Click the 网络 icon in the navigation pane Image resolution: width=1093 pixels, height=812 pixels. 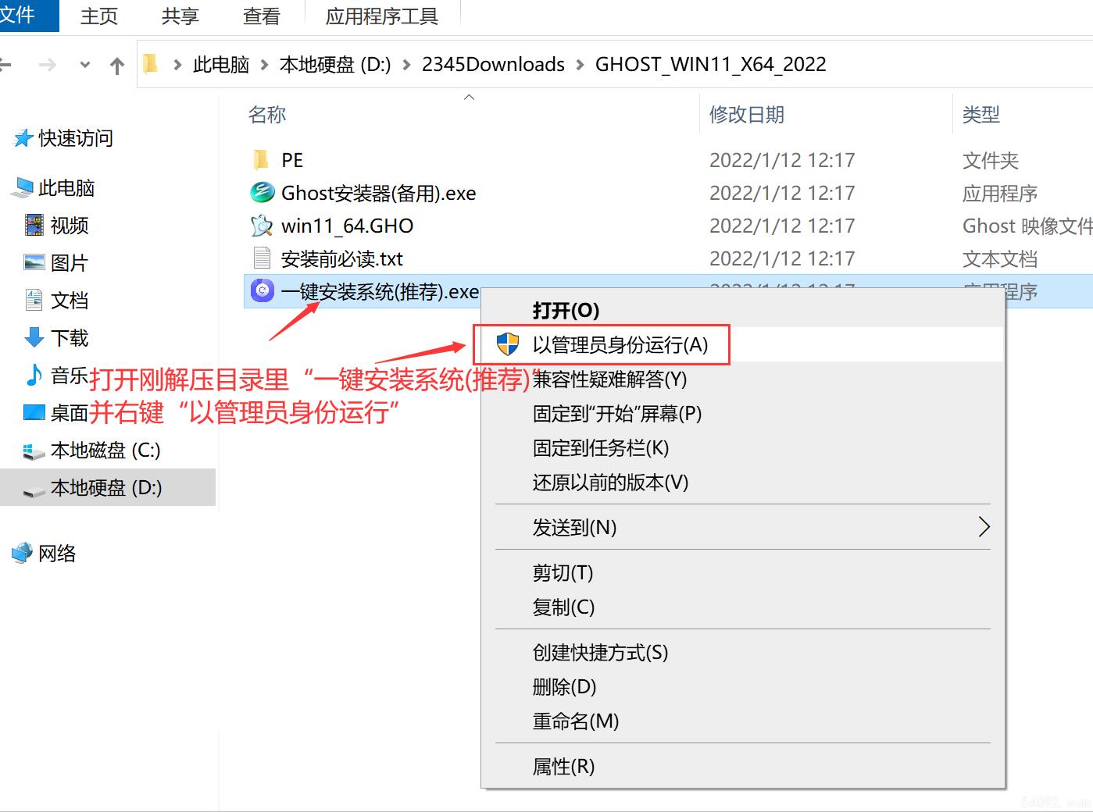point(23,553)
